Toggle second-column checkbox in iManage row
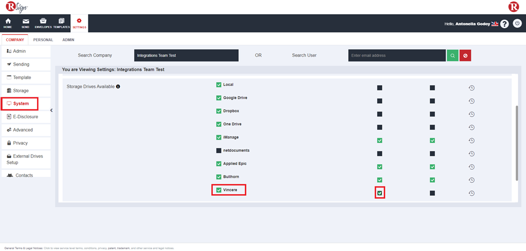This screenshot has width=526, height=251. point(432,141)
